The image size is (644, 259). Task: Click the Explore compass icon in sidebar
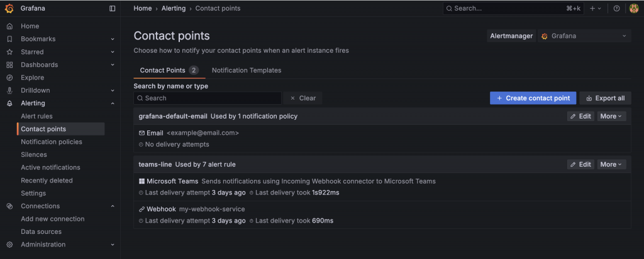(9, 78)
